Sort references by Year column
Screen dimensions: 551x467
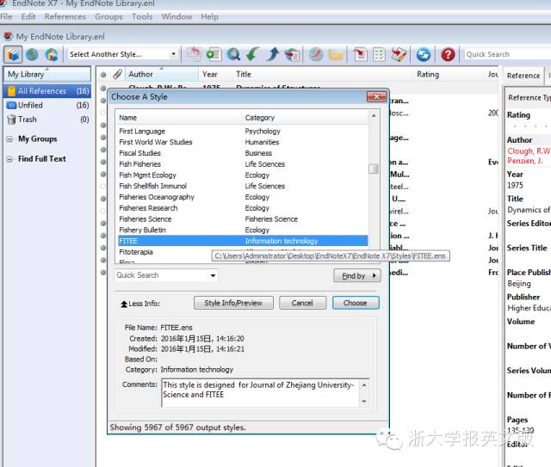click(x=214, y=74)
